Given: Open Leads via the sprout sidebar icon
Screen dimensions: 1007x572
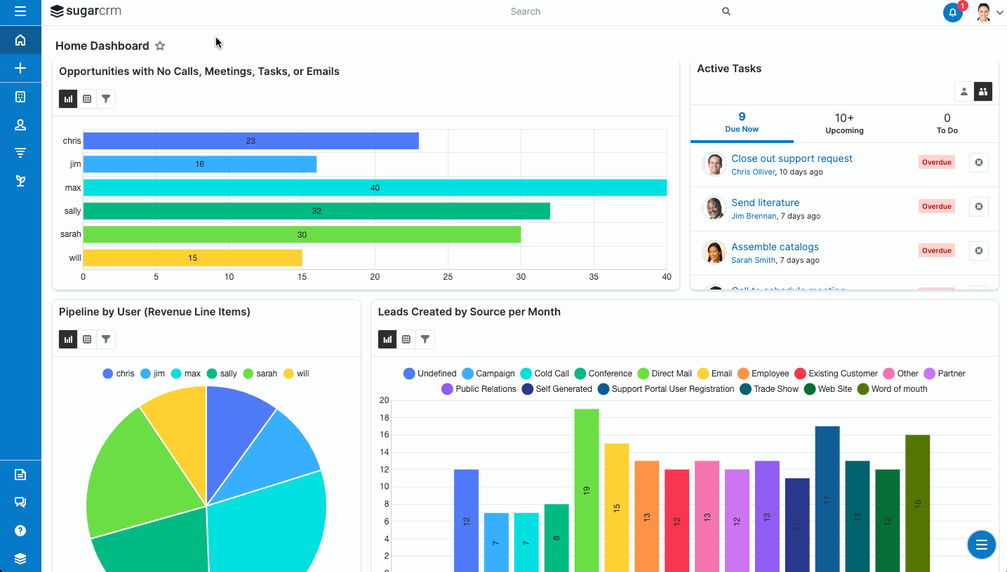Looking at the screenshot, I should [x=20, y=181].
